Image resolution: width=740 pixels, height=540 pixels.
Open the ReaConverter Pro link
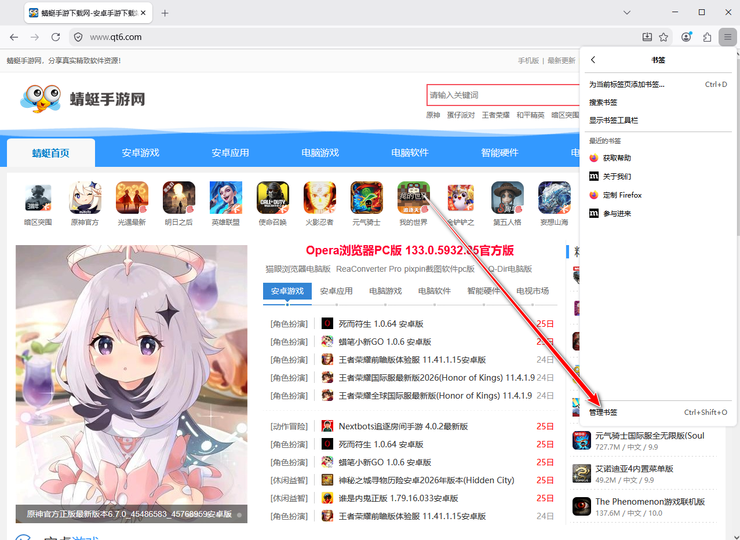[369, 269]
